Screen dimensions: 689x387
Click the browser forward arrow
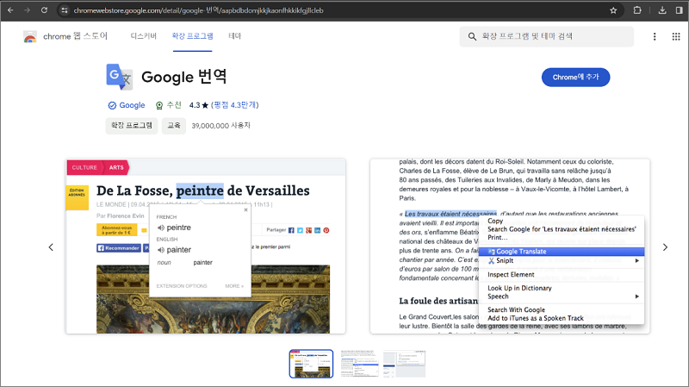pyautogui.click(x=28, y=10)
